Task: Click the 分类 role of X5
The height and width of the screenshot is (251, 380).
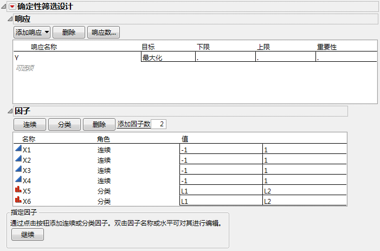Action: 104,191
